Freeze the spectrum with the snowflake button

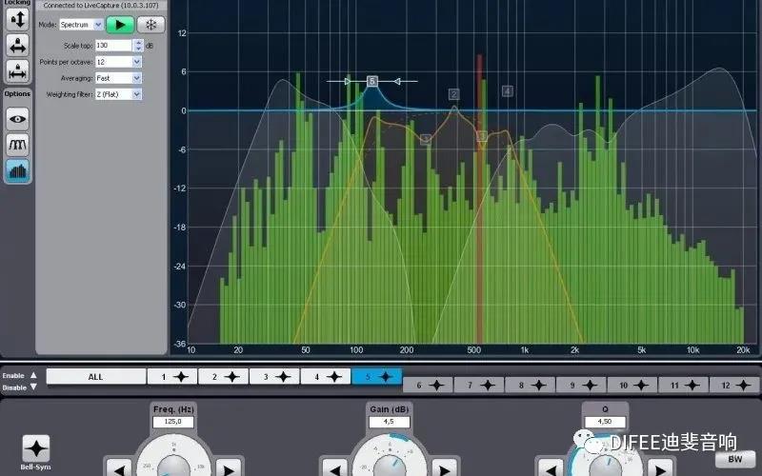tap(150, 25)
